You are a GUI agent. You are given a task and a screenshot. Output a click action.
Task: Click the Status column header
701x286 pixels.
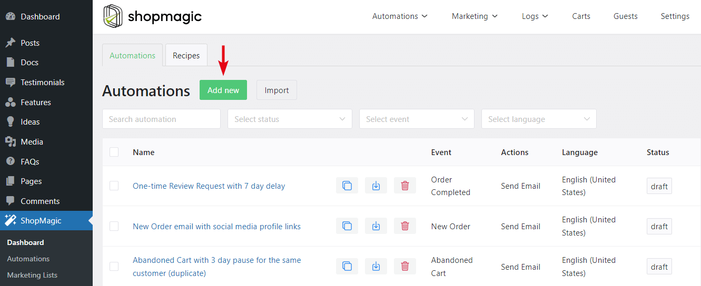pyautogui.click(x=658, y=152)
